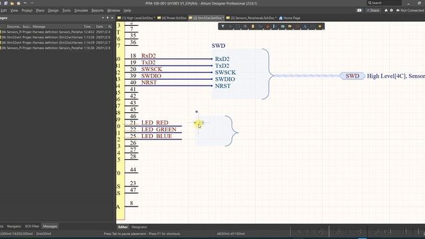Click the Share button
The height and width of the screenshot is (239, 425).
pos(373,11)
